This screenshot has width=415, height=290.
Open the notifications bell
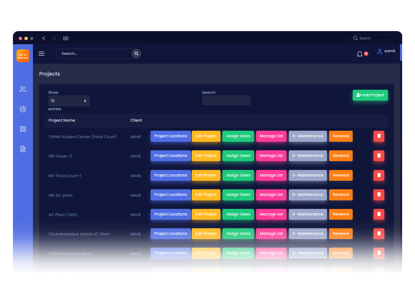pos(360,54)
